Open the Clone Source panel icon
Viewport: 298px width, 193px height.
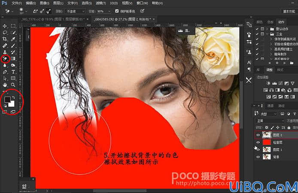point(249,51)
